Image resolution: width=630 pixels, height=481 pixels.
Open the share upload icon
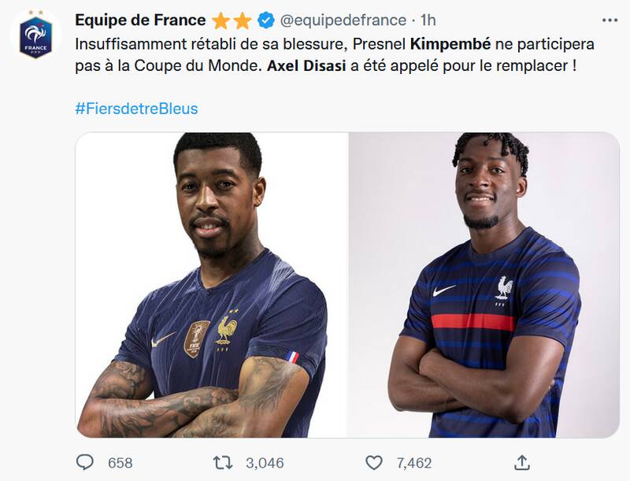521,463
